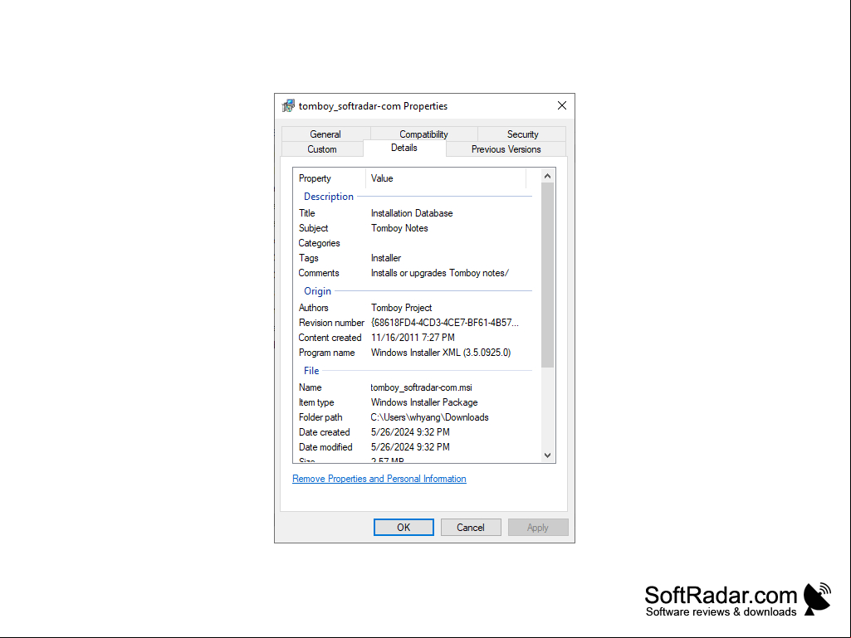Click the 'Authors' property label
This screenshot has height=638, width=851.
point(313,308)
